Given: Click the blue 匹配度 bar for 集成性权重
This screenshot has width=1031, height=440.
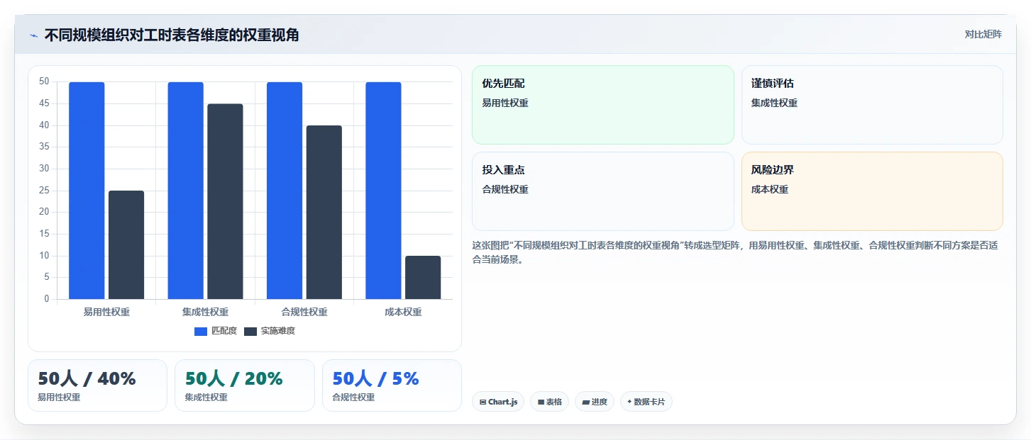Looking at the screenshot, I should coord(185,191).
